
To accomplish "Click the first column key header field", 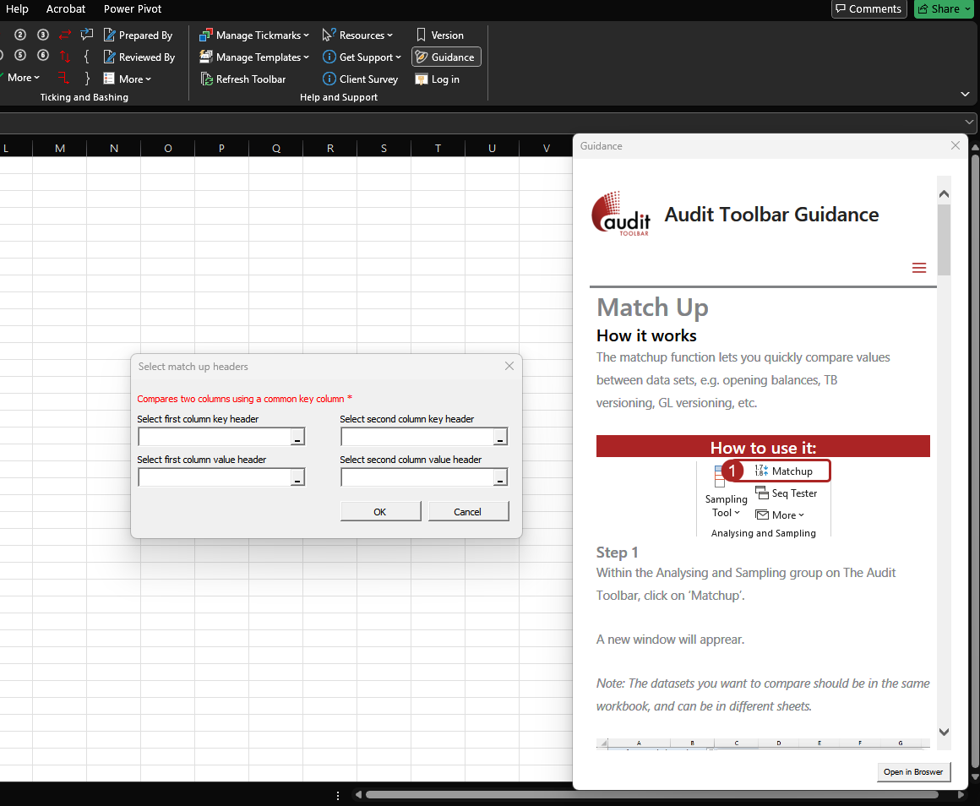I will [214, 437].
